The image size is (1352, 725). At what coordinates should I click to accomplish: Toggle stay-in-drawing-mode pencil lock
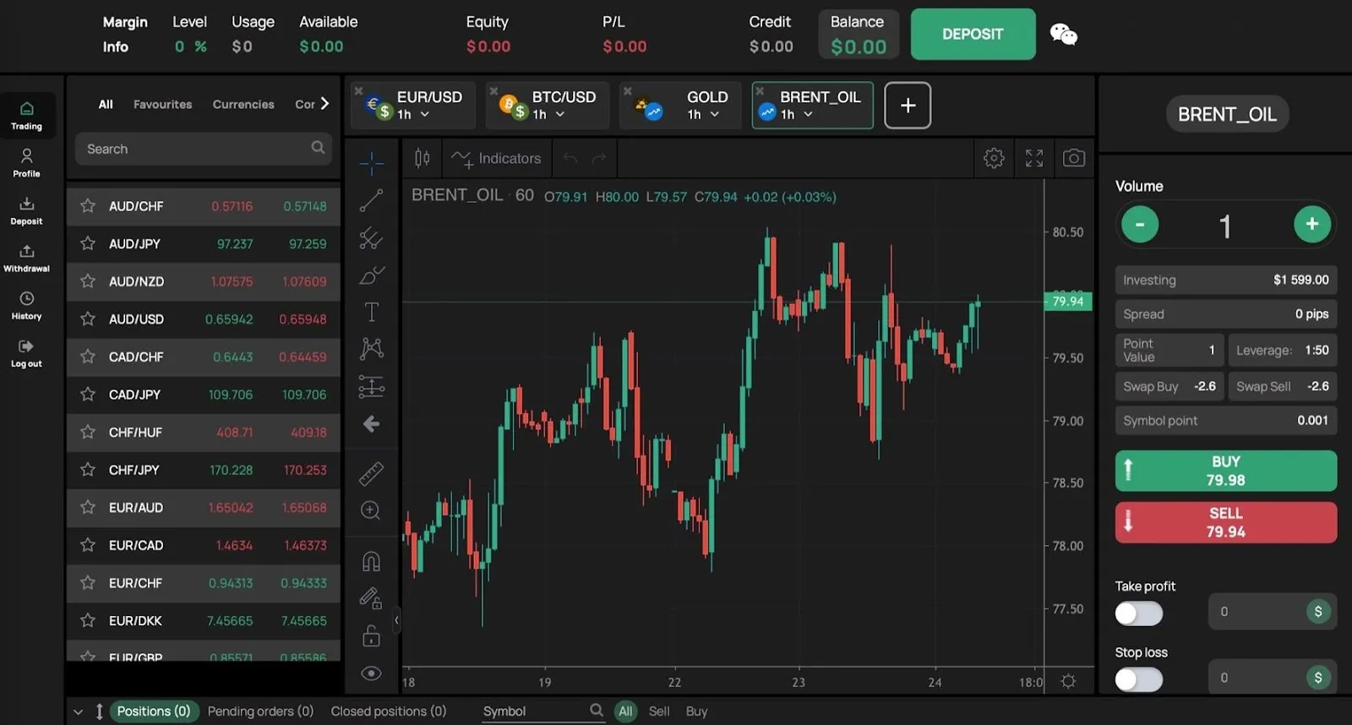click(x=371, y=598)
